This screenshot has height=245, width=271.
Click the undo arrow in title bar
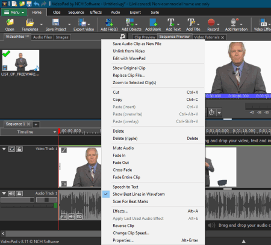pyautogui.click(x=36, y=4)
